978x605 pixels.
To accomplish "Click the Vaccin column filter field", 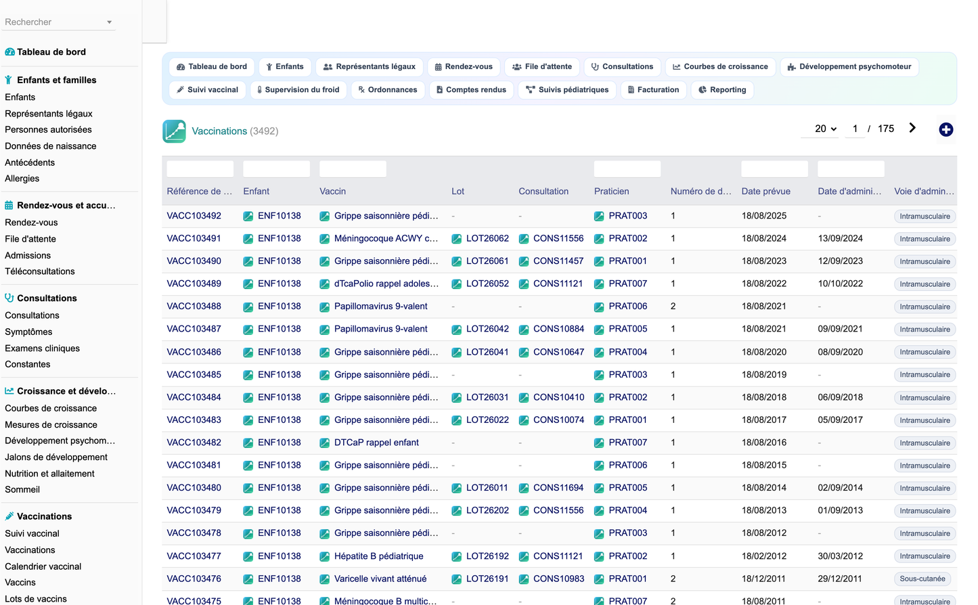I will pos(353,169).
